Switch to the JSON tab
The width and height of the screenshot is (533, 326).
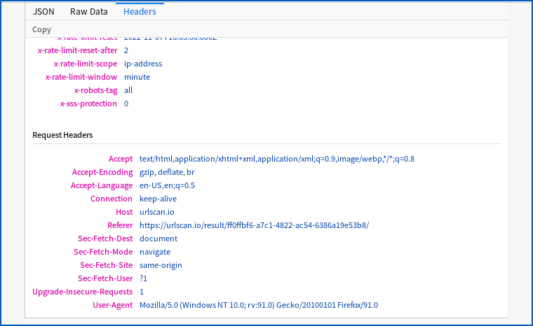[x=43, y=11]
